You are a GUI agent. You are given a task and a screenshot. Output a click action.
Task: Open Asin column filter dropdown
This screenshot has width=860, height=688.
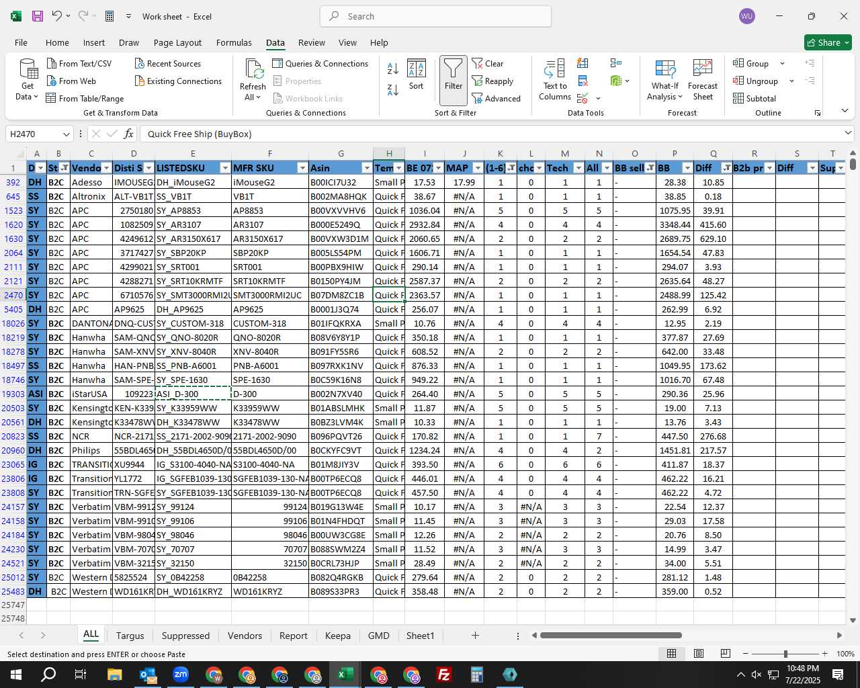pyautogui.click(x=367, y=168)
